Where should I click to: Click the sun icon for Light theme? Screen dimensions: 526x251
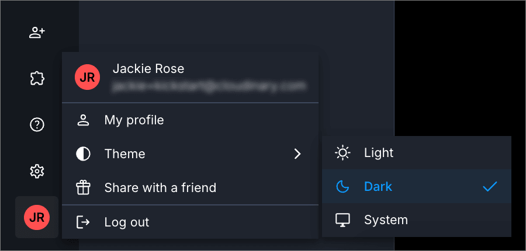(342, 153)
